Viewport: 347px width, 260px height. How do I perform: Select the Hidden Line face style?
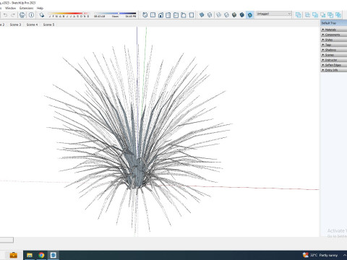pos(226,15)
